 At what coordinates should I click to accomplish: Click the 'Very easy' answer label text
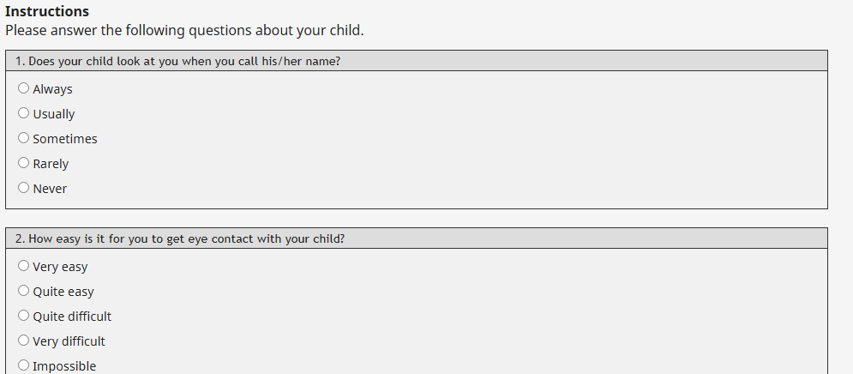click(60, 267)
